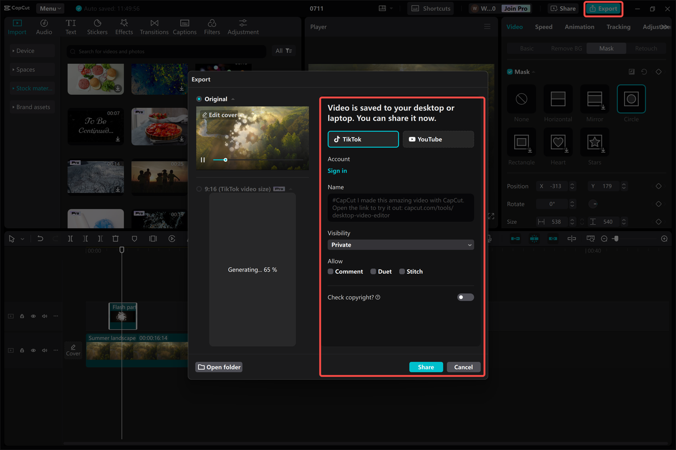
Task: Click Cancel in the export dialog
Action: click(463, 367)
